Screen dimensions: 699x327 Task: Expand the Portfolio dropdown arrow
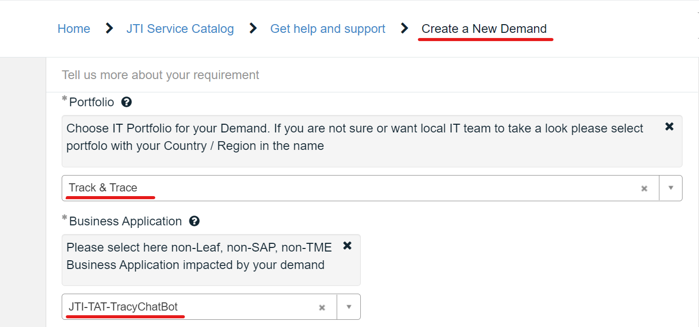pyautogui.click(x=671, y=188)
